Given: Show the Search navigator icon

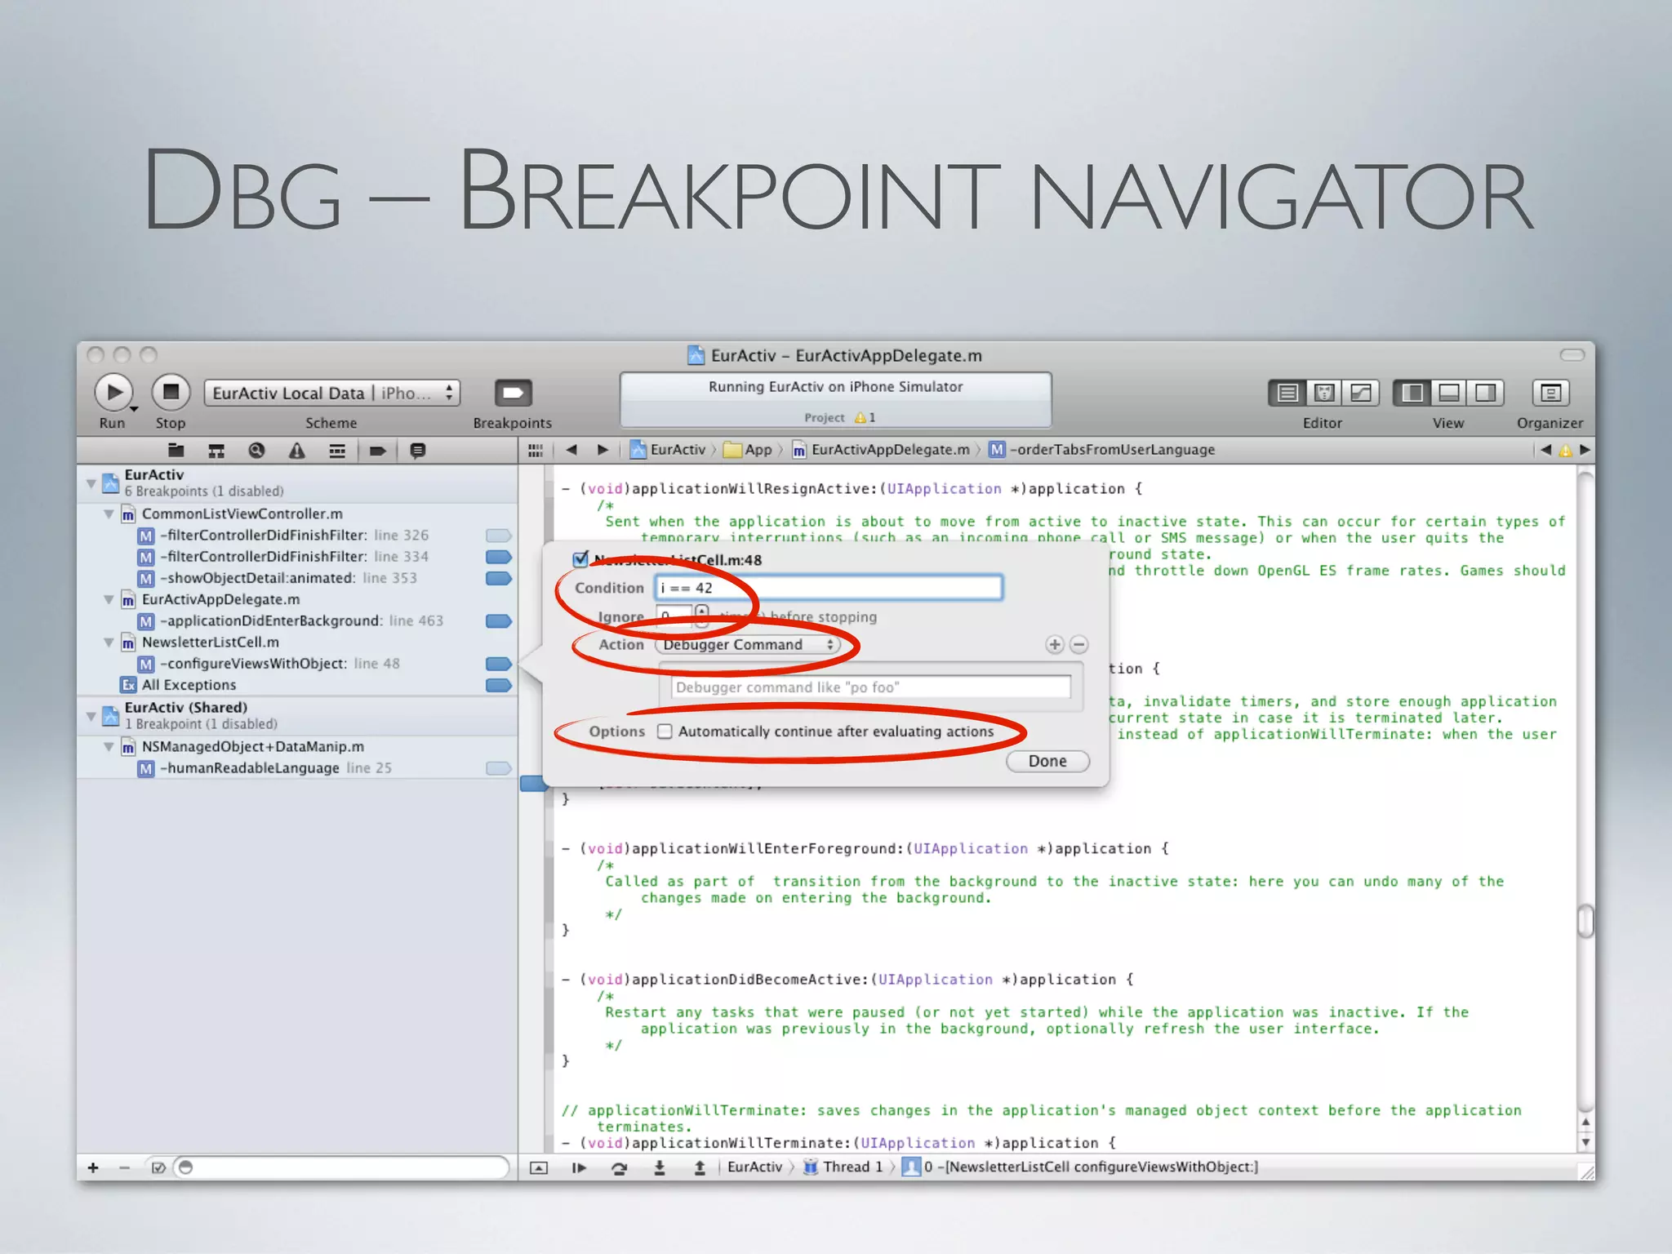Looking at the screenshot, I should point(256,450).
